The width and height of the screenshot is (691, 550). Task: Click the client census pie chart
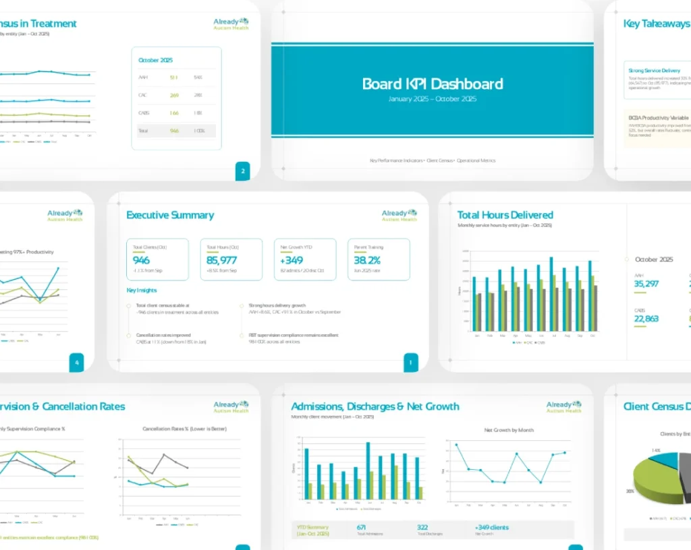[x=663, y=479]
